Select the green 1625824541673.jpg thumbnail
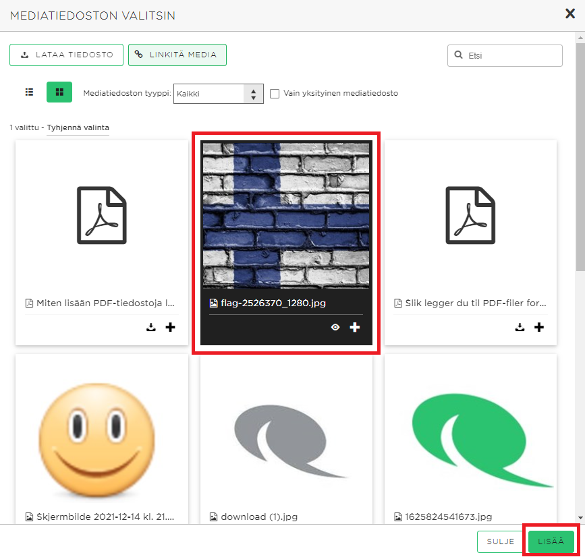Screen dimensions: 585x557 pyautogui.click(x=481, y=440)
